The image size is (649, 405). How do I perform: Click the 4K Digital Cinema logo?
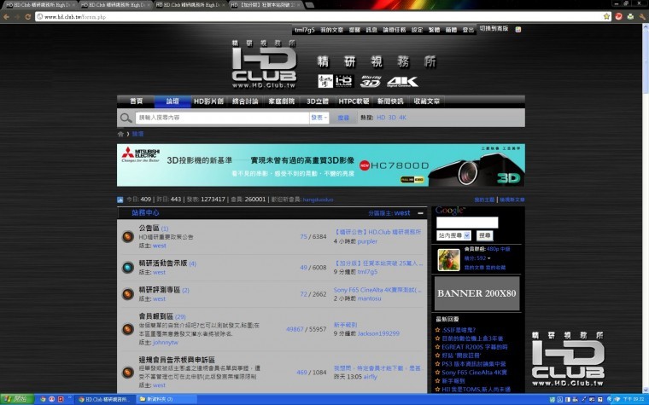click(x=402, y=82)
